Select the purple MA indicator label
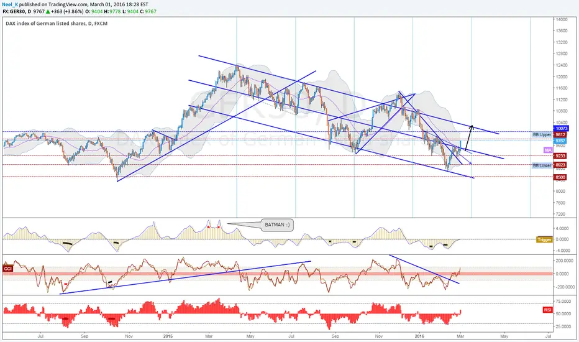Viewport: 579px width, 342px height. (548, 150)
